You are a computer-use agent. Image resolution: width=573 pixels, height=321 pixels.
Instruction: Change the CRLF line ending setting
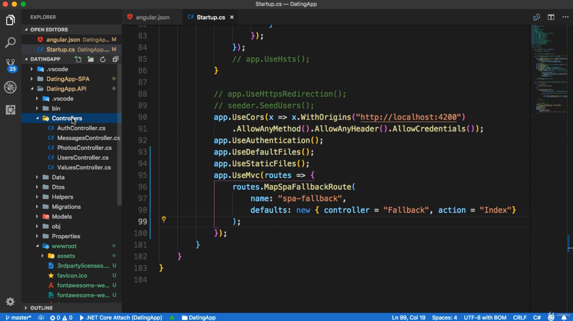(x=520, y=318)
